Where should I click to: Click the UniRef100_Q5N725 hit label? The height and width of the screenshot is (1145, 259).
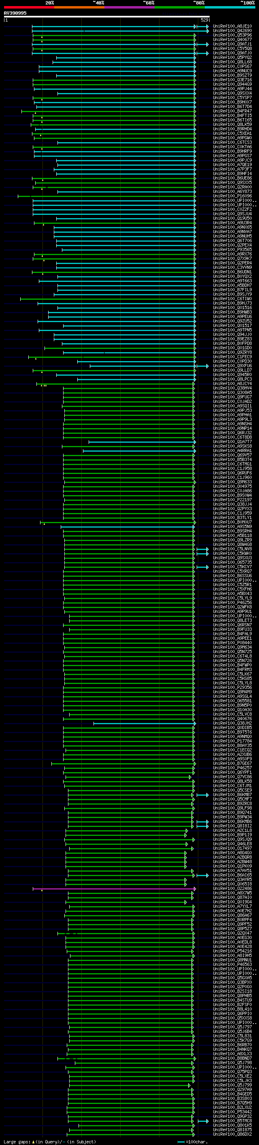pyautogui.click(x=232, y=652)
